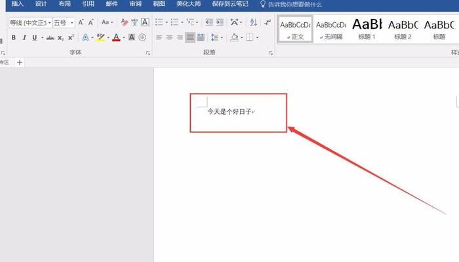Open Paragraph dialog launcher in 段落 group
459x262 pixels.
point(270,53)
